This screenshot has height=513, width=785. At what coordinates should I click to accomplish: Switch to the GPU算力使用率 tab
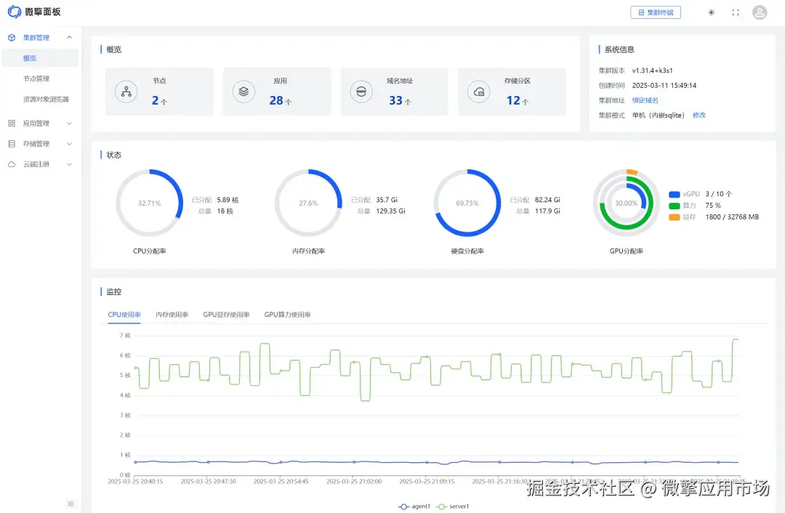(x=287, y=315)
